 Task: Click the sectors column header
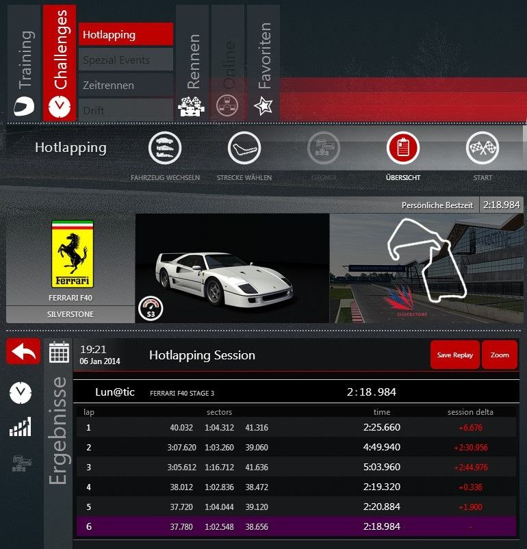pos(219,412)
